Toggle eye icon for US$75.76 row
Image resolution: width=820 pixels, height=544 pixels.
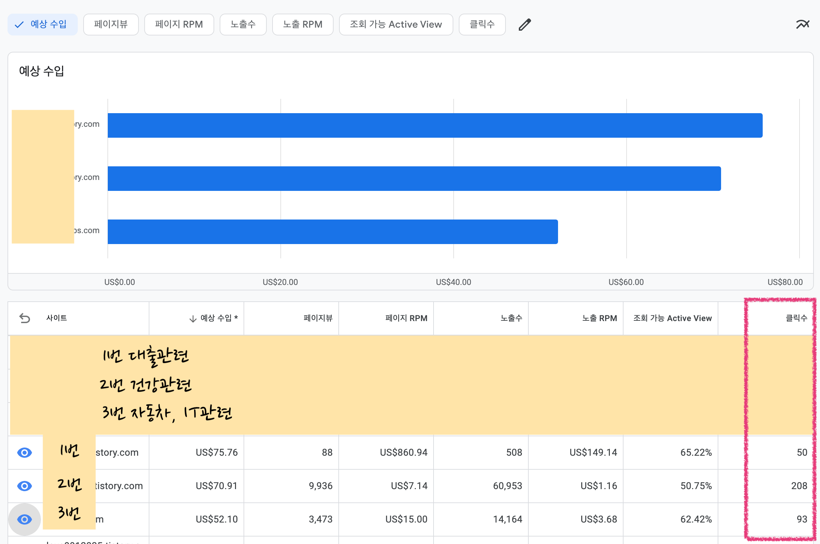point(25,452)
